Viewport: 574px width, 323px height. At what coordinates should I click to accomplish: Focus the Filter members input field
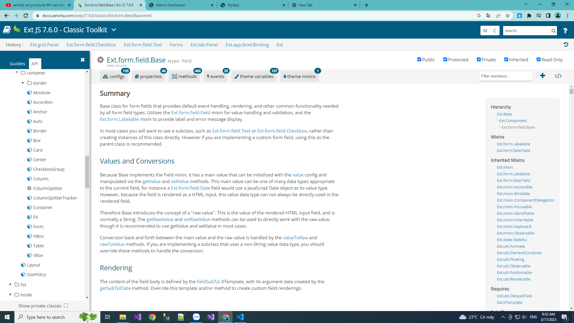coord(506,76)
